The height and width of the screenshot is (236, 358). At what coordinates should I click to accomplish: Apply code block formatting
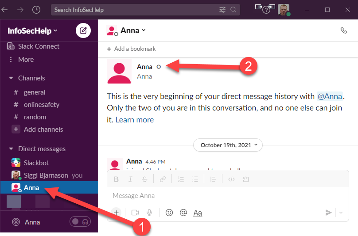pos(245,179)
